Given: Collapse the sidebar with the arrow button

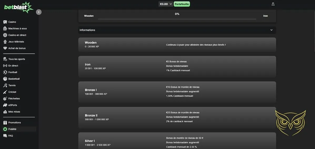Looking at the screenshot, I should [x=39, y=12].
